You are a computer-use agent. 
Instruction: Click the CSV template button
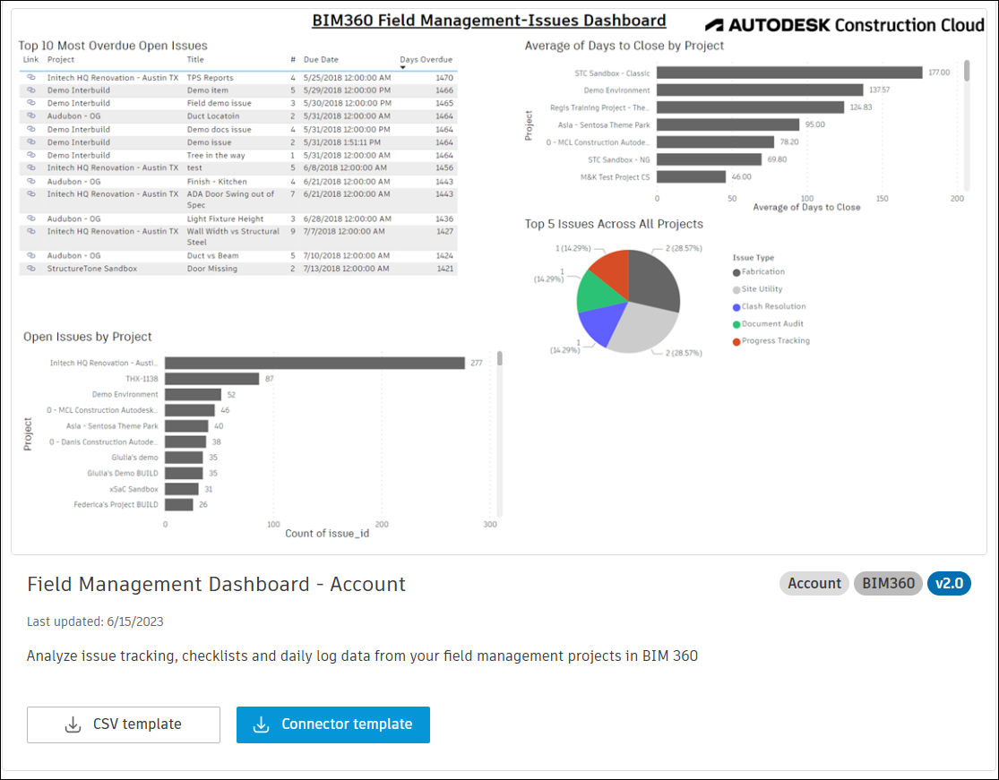coord(124,724)
